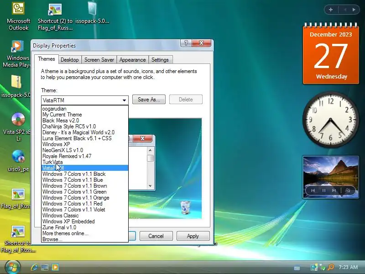The image size is (365, 274).
Task: Click the 7:23 AM taskbar clock
Action: coord(348,267)
